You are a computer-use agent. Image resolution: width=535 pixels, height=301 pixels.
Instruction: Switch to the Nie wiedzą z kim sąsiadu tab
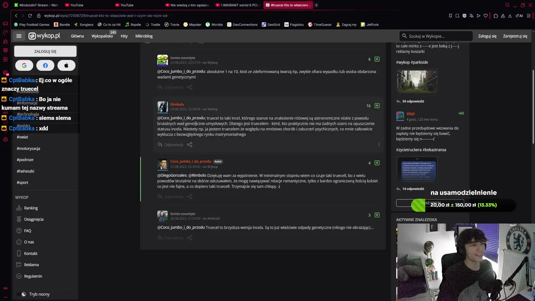(188, 5)
